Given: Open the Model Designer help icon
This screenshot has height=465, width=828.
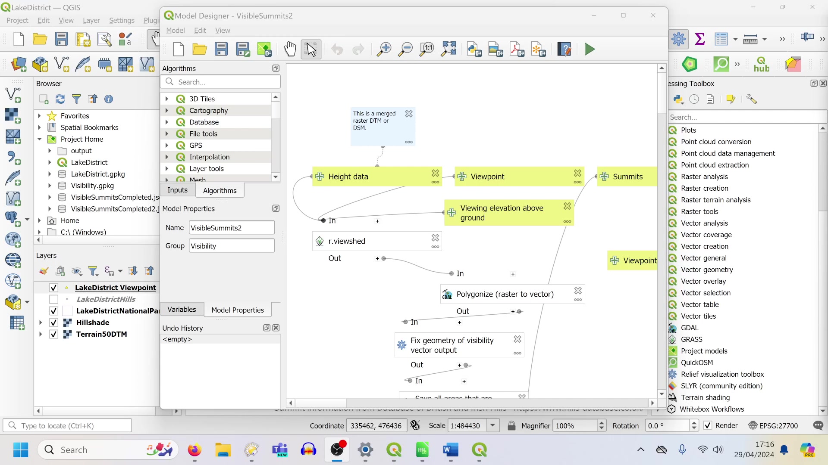Looking at the screenshot, I should click(x=564, y=49).
